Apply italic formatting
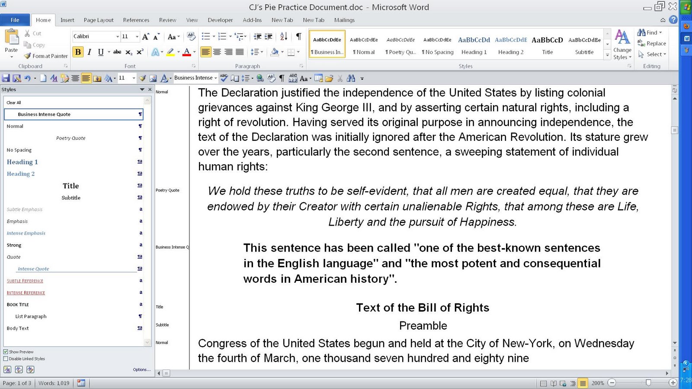 pyautogui.click(x=89, y=52)
